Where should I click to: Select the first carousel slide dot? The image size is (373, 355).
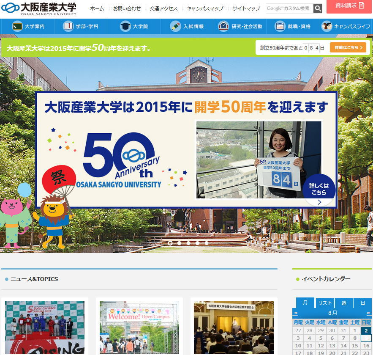(170, 243)
